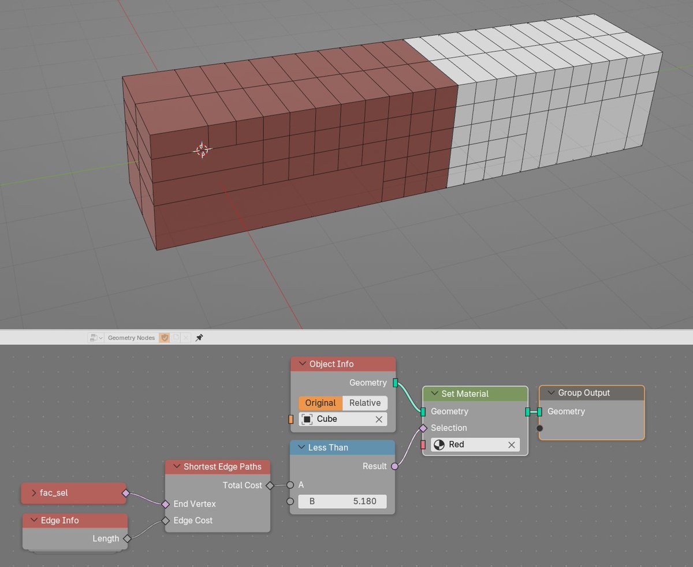Click Less Than input socket B
Image resolution: width=693 pixels, height=567 pixels.
click(290, 501)
